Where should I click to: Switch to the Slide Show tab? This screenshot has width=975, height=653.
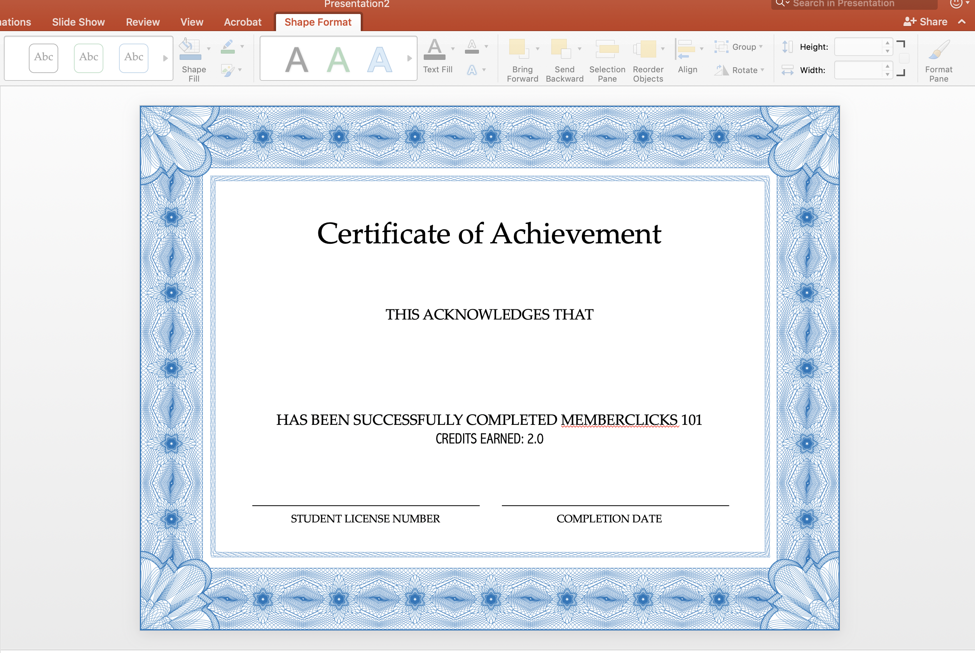(78, 22)
